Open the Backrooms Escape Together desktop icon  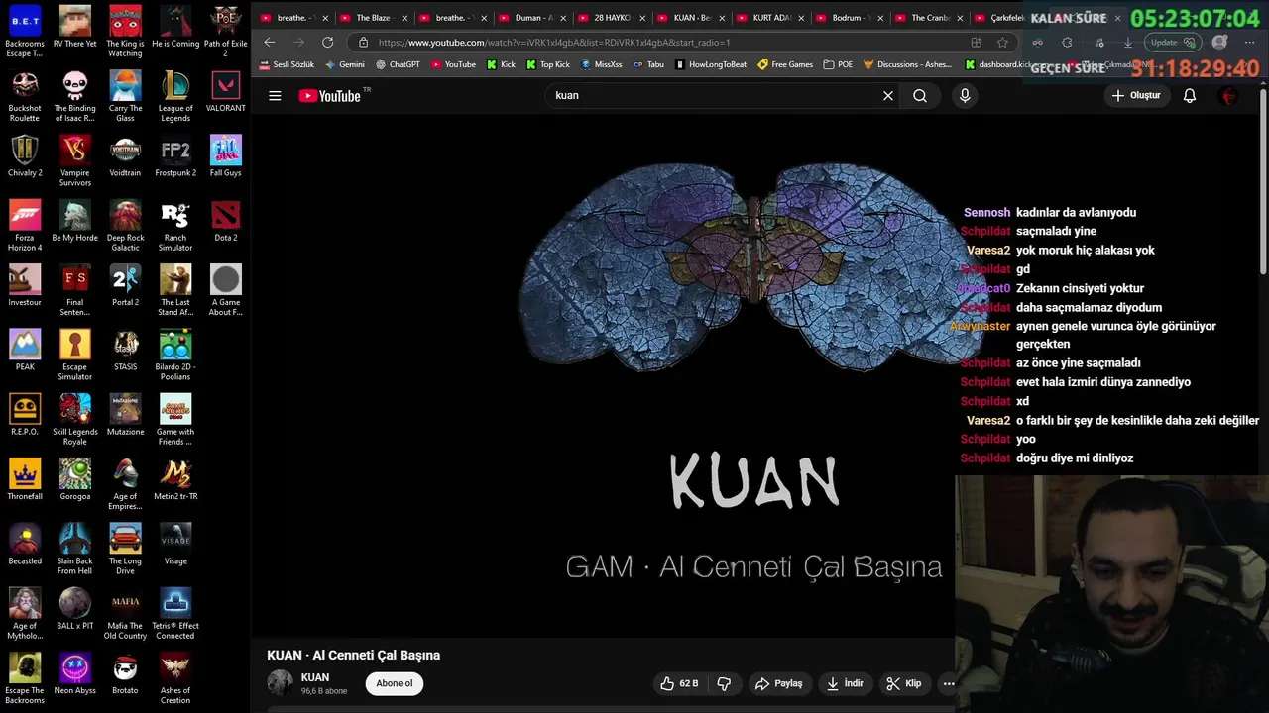click(x=25, y=32)
